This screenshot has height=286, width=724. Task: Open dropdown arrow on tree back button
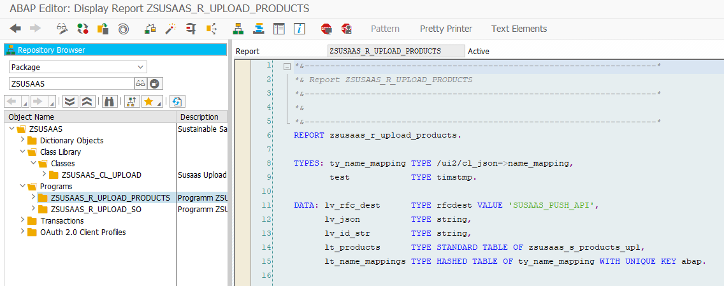[25, 103]
